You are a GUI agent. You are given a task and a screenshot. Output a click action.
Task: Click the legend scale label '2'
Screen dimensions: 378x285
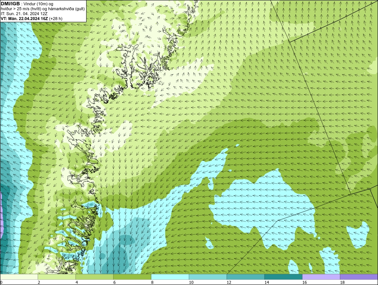click(x=39, y=282)
